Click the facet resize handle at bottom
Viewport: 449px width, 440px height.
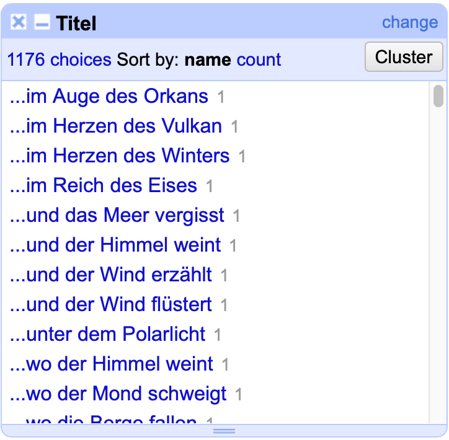225,431
